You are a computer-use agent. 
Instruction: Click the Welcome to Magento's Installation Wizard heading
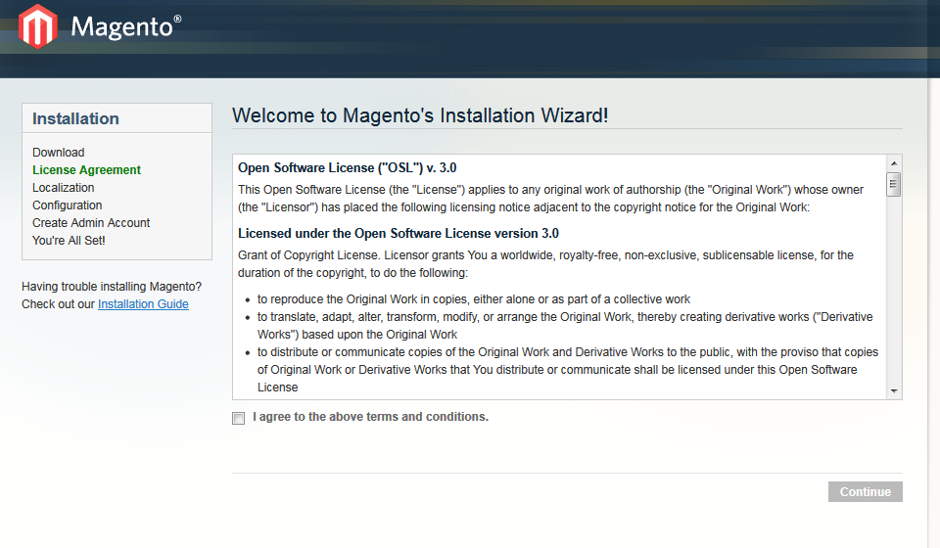(420, 115)
